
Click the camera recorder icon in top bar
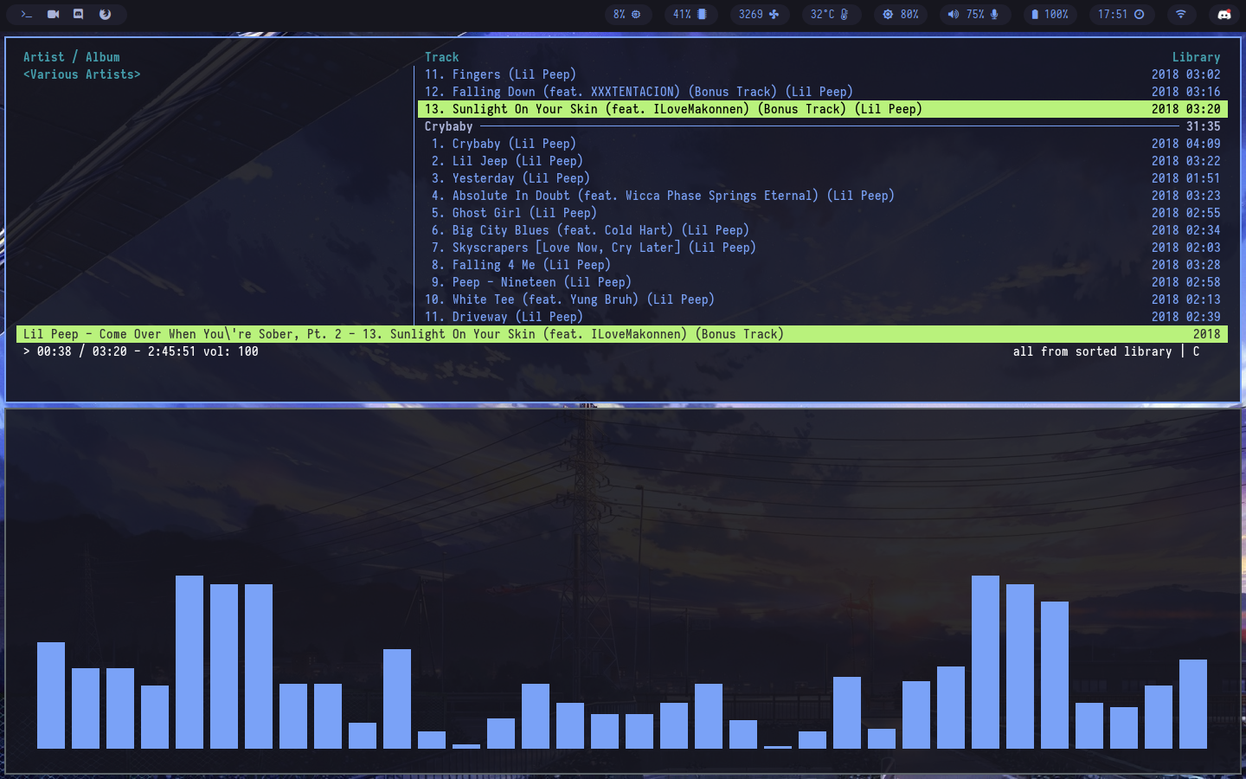(x=54, y=14)
